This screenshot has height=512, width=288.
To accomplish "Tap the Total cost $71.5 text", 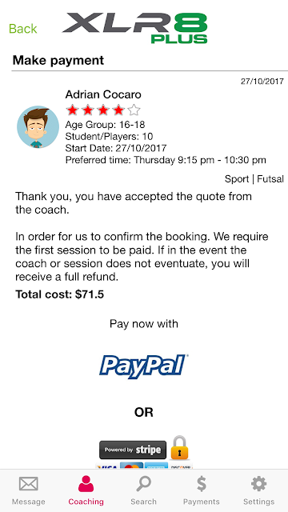I will [59, 294].
